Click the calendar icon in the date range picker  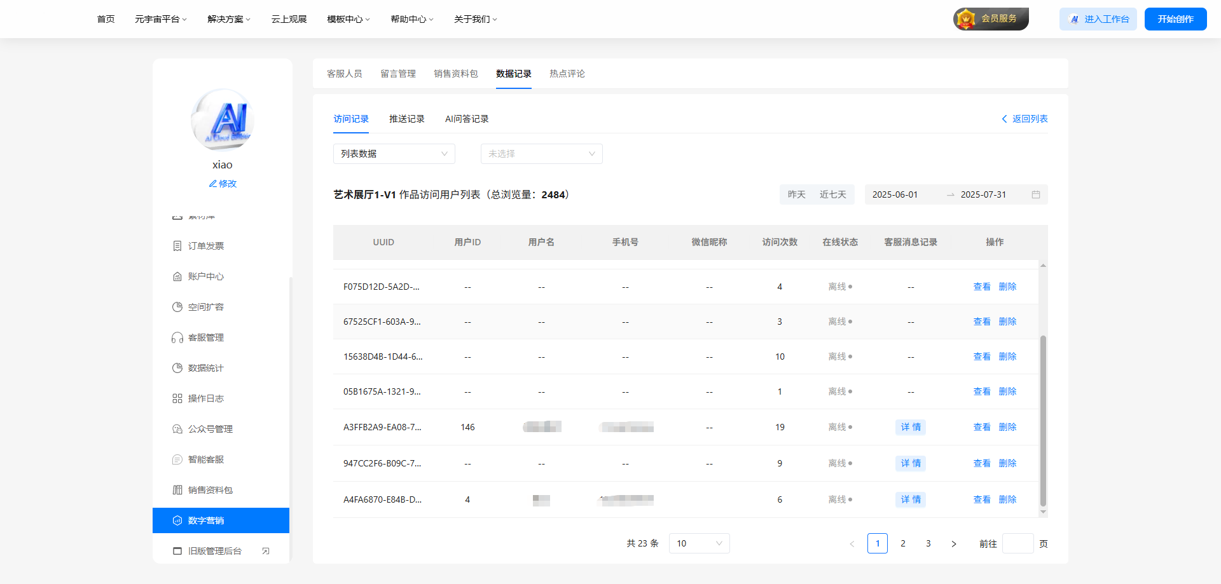pyautogui.click(x=1035, y=194)
